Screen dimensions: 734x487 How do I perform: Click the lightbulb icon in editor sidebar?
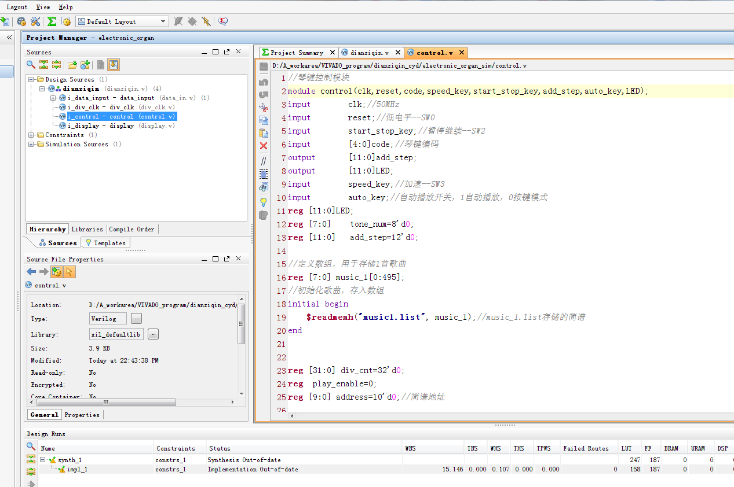pyautogui.click(x=264, y=202)
